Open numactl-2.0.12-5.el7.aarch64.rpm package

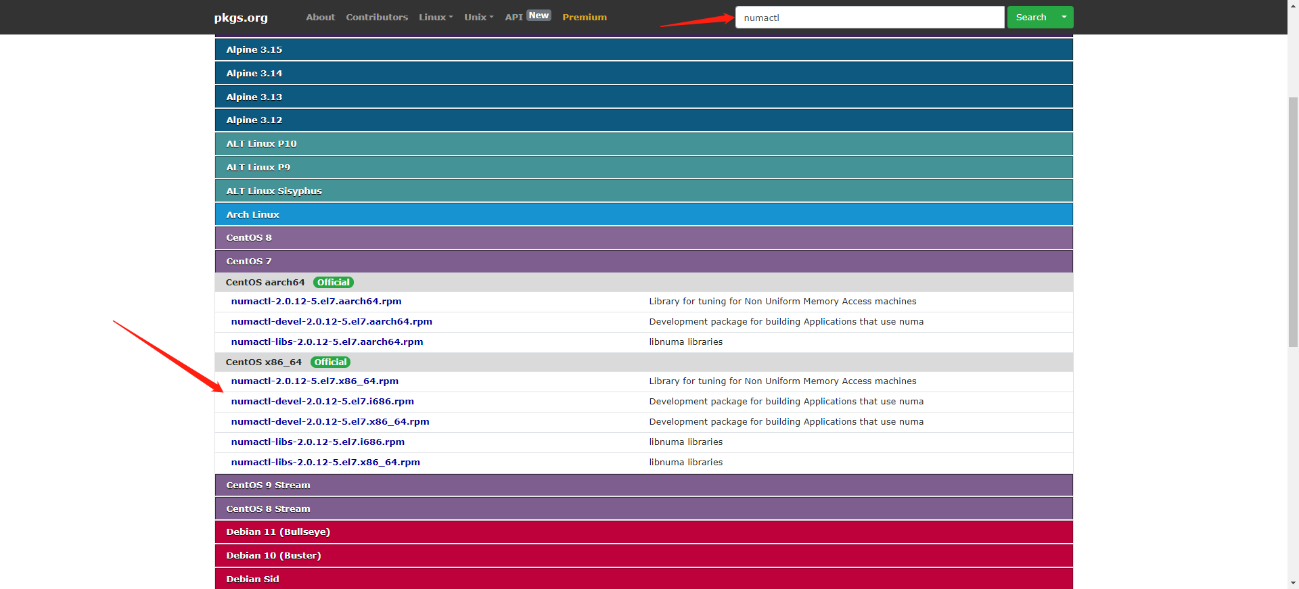316,302
